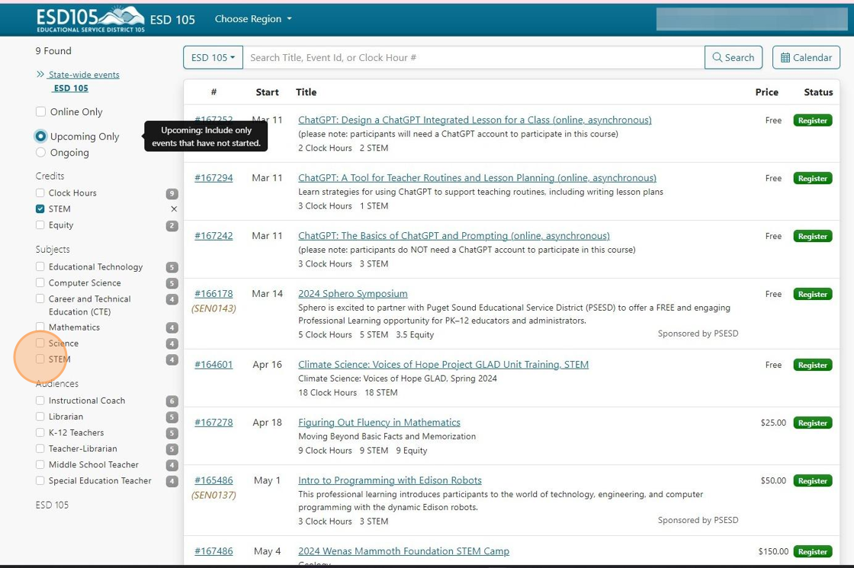Open 2024 Wenas Mammoth Foundation STEM Camp

(403, 551)
